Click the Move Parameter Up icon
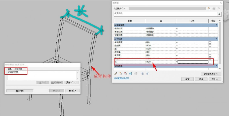Screen dimensions: 229x116 coord(131,74)
